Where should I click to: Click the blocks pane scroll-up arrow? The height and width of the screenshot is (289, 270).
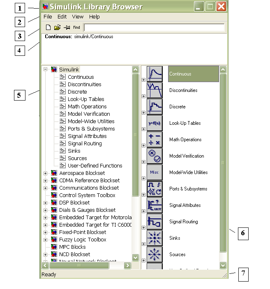223,69
